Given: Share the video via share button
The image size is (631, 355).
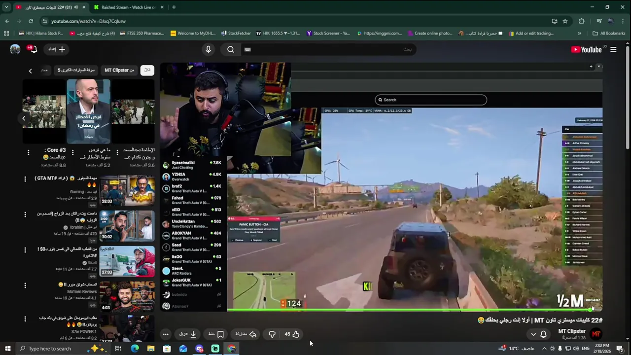Looking at the screenshot, I should point(246,334).
